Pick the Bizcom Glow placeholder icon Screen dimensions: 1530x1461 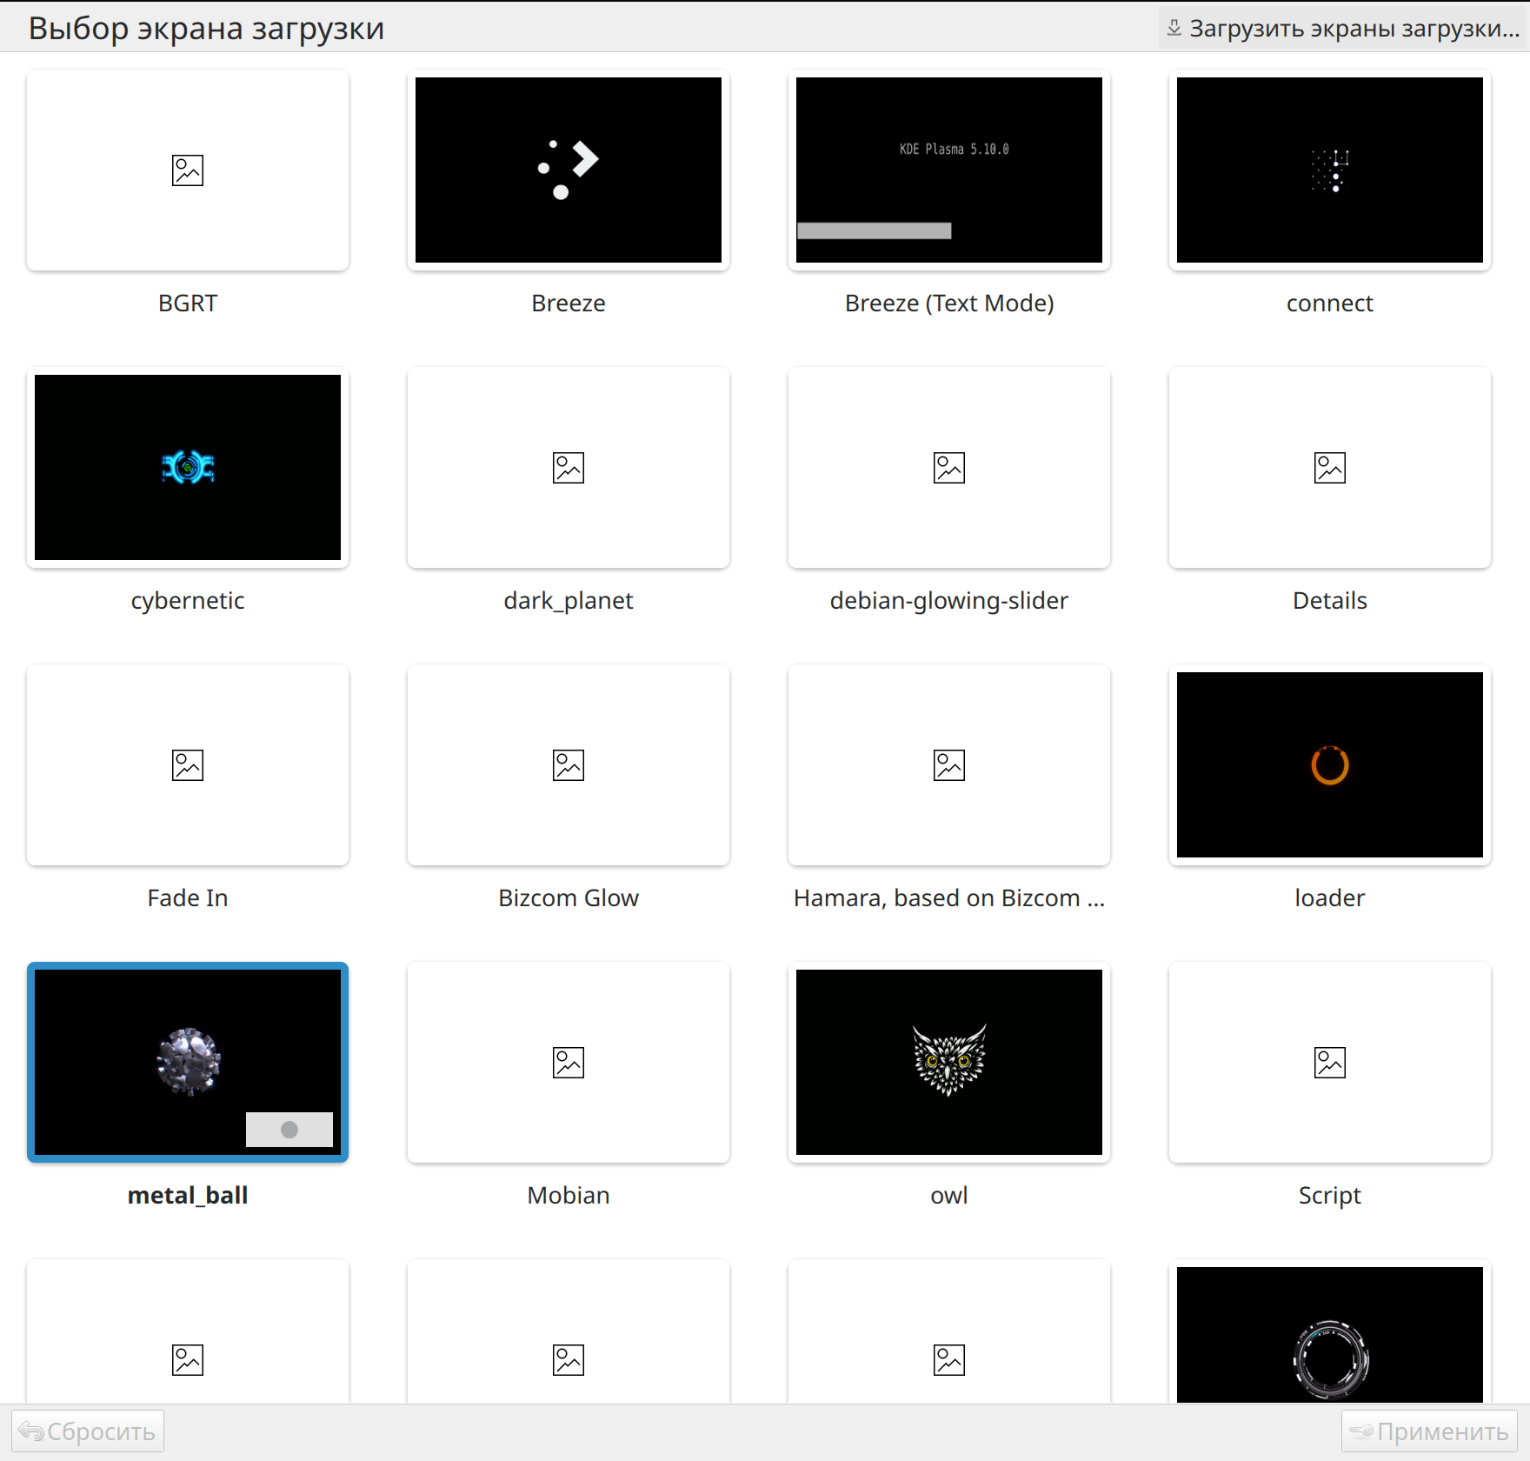pos(569,765)
